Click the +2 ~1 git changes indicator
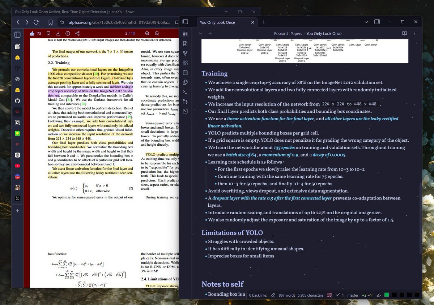The width and height of the screenshot is (434, 305). click(x=366, y=295)
